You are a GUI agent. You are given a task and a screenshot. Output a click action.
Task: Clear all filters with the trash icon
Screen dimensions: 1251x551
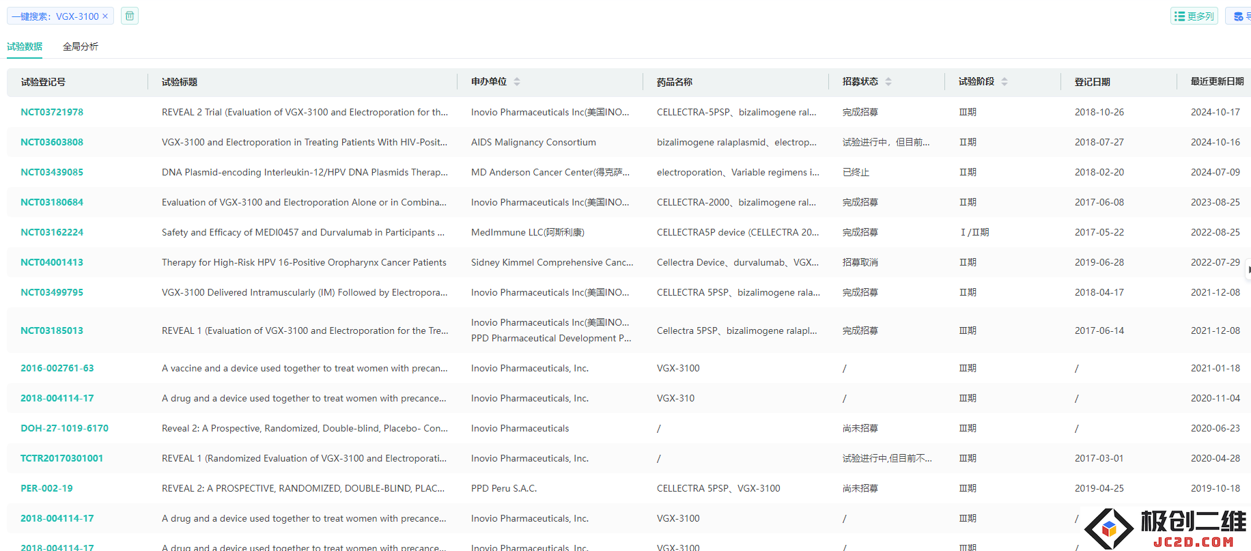click(x=130, y=16)
